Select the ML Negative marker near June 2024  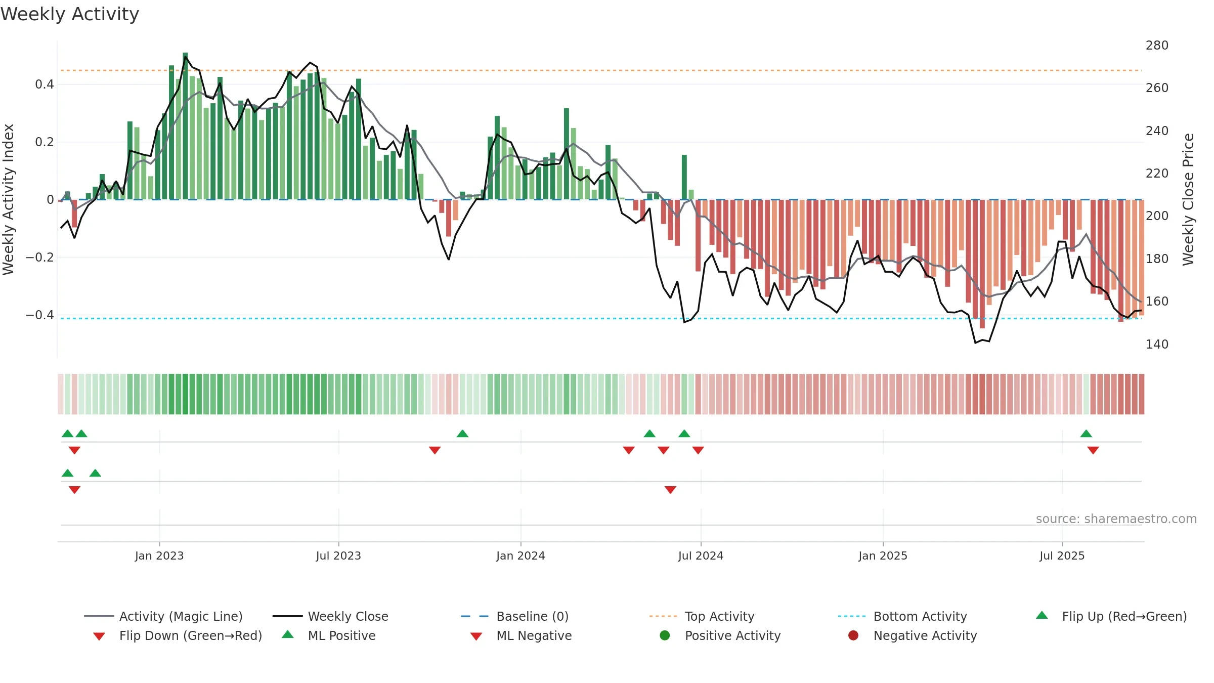click(670, 490)
